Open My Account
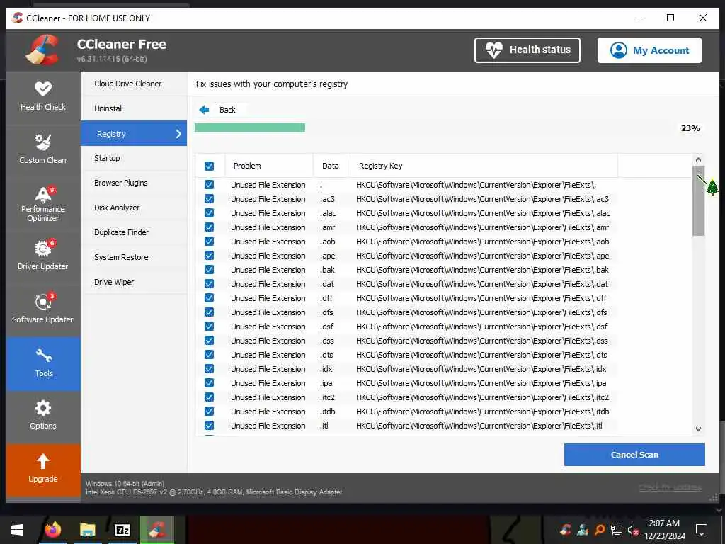This screenshot has width=725, height=544. pos(649,50)
